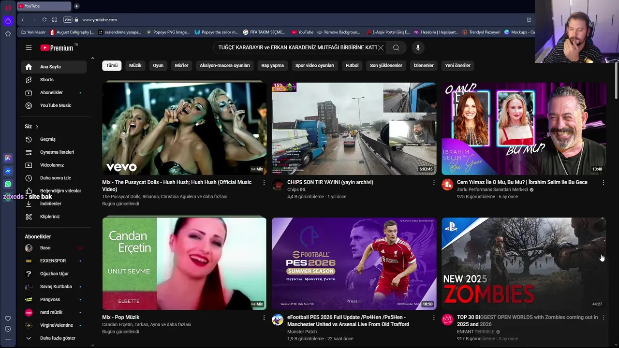Toggle the Opera VPN badge
619x348 pixels.
68,20
